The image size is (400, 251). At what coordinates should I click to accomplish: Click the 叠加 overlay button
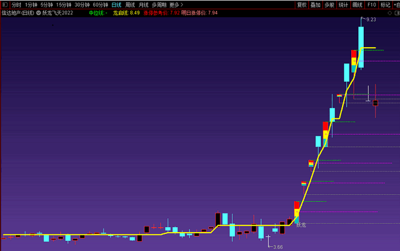tap(316, 5)
